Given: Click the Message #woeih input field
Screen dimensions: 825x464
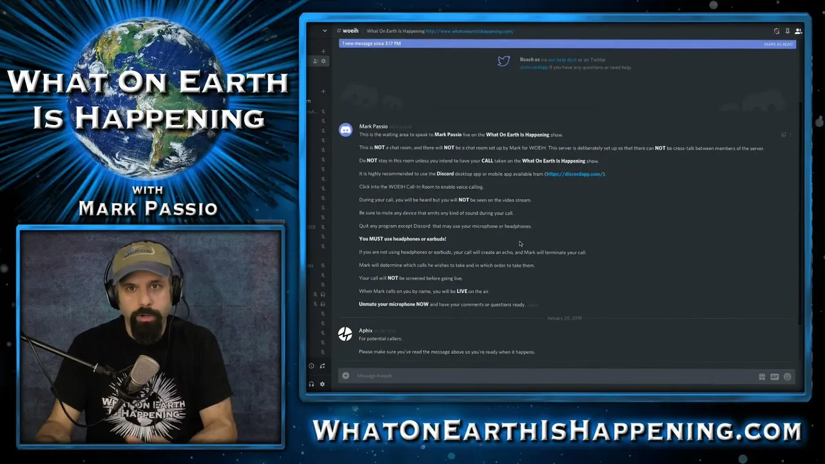Looking at the screenshot, I should click(x=554, y=376).
